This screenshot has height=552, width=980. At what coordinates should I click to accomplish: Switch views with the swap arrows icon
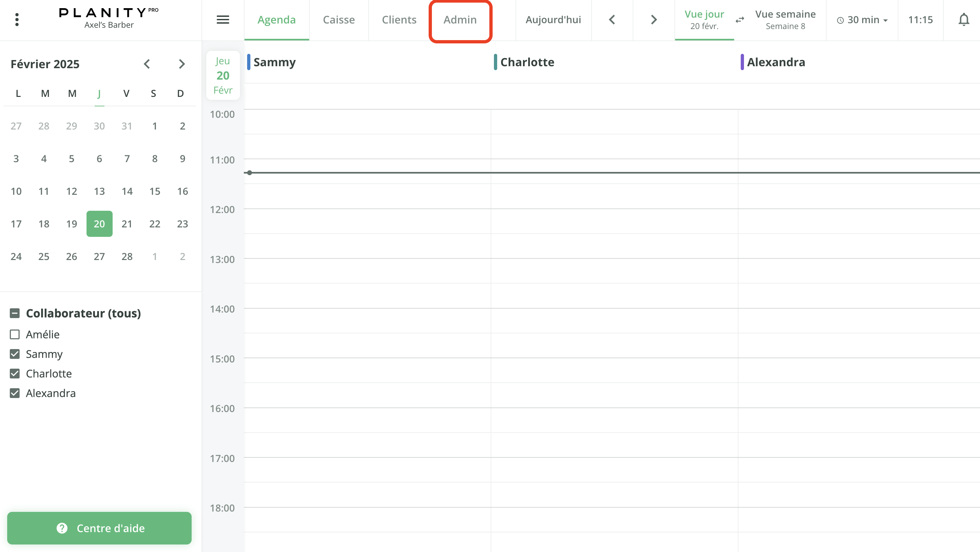[x=739, y=19]
